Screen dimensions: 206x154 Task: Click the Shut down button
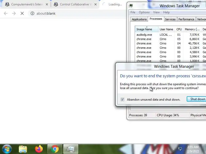click(x=196, y=99)
